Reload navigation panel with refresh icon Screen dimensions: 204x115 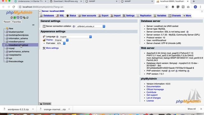(x=27, y=18)
